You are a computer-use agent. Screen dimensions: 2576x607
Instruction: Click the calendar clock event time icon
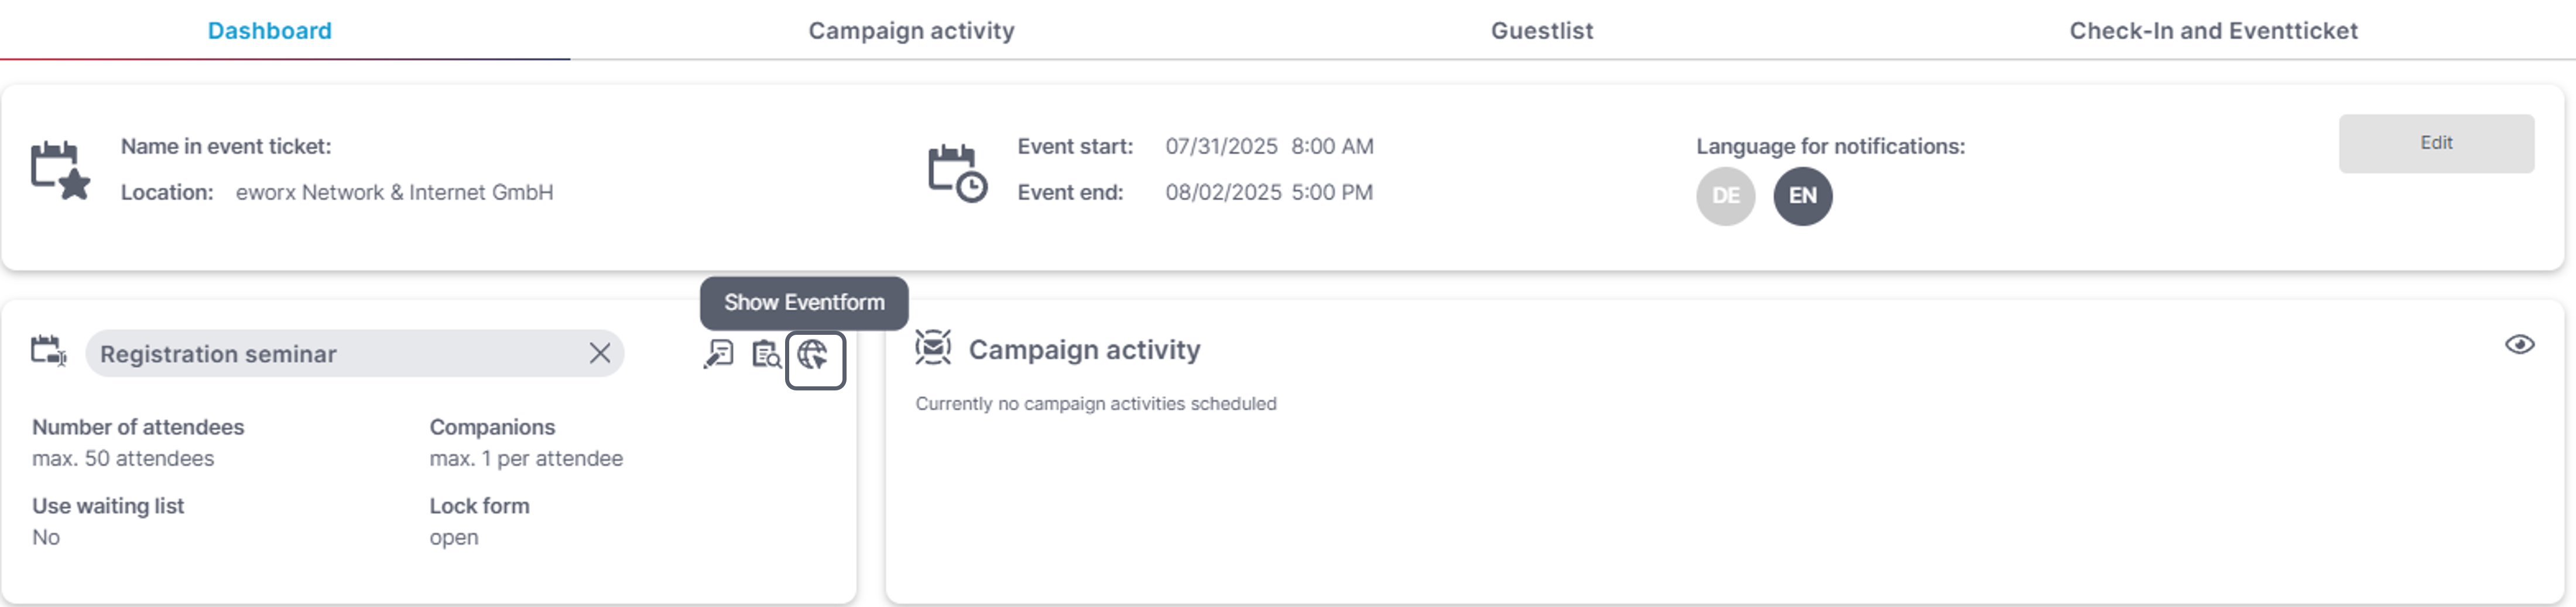957,173
